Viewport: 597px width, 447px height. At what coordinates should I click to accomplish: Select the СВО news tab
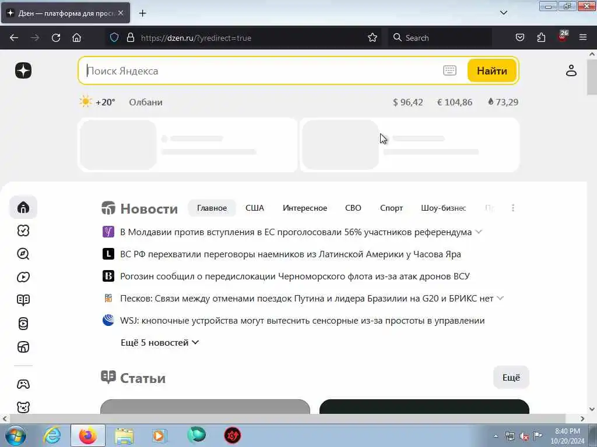pos(353,208)
